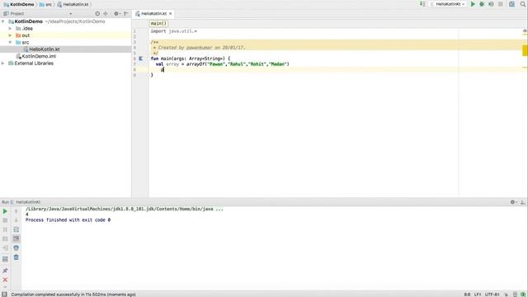Click dump threads icon in Run panel
The image size is (528, 297).
coord(5,238)
